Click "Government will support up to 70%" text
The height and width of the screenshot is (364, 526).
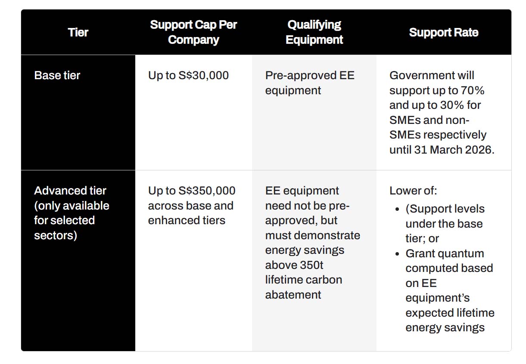tap(436, 83)
